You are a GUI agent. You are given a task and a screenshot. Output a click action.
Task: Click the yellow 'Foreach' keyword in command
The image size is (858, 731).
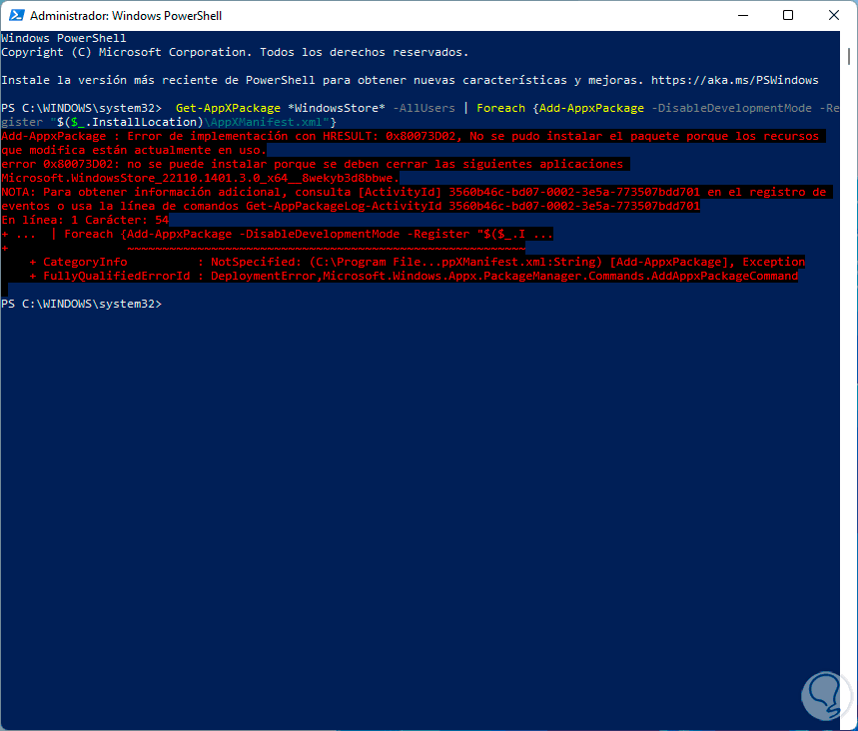point(500,108)
